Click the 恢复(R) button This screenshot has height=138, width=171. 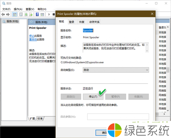coord(139,97)
